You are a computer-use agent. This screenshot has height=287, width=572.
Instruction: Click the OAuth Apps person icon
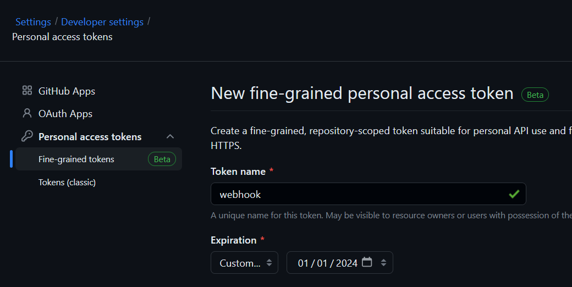tap(27, 114)
